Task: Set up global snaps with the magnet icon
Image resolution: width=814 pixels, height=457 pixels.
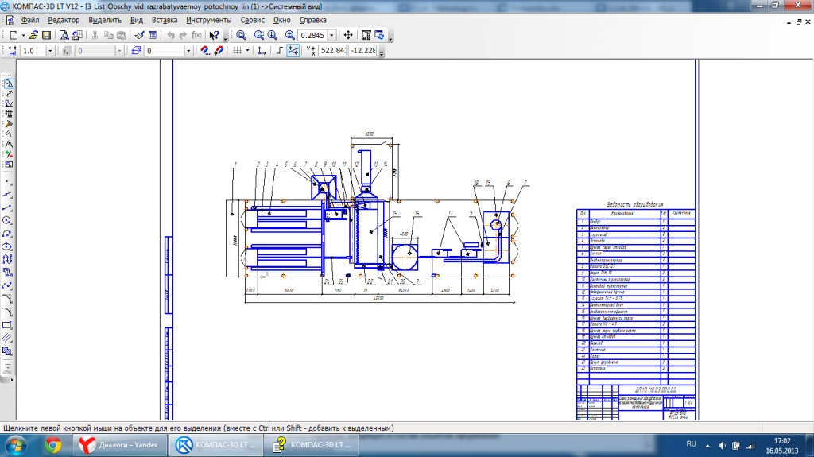Action: (205, 51)
